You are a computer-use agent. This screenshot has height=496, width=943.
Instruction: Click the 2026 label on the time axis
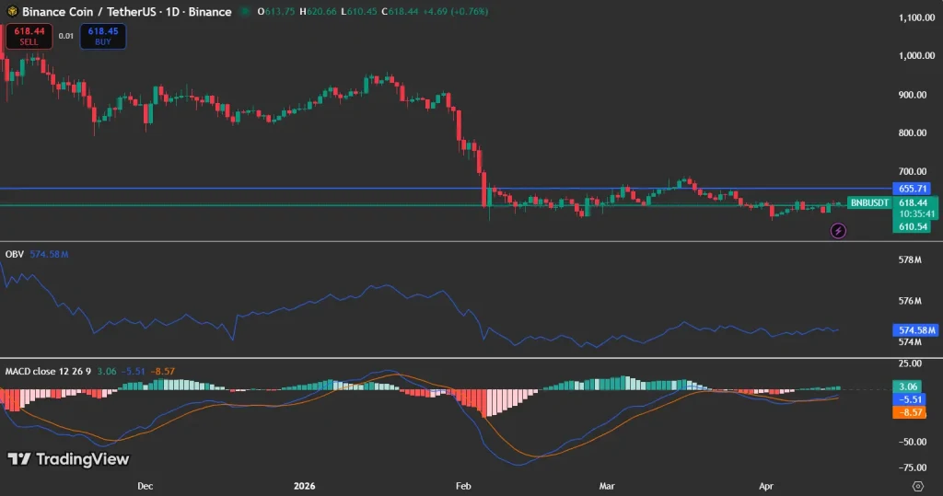tap(304, 486)
